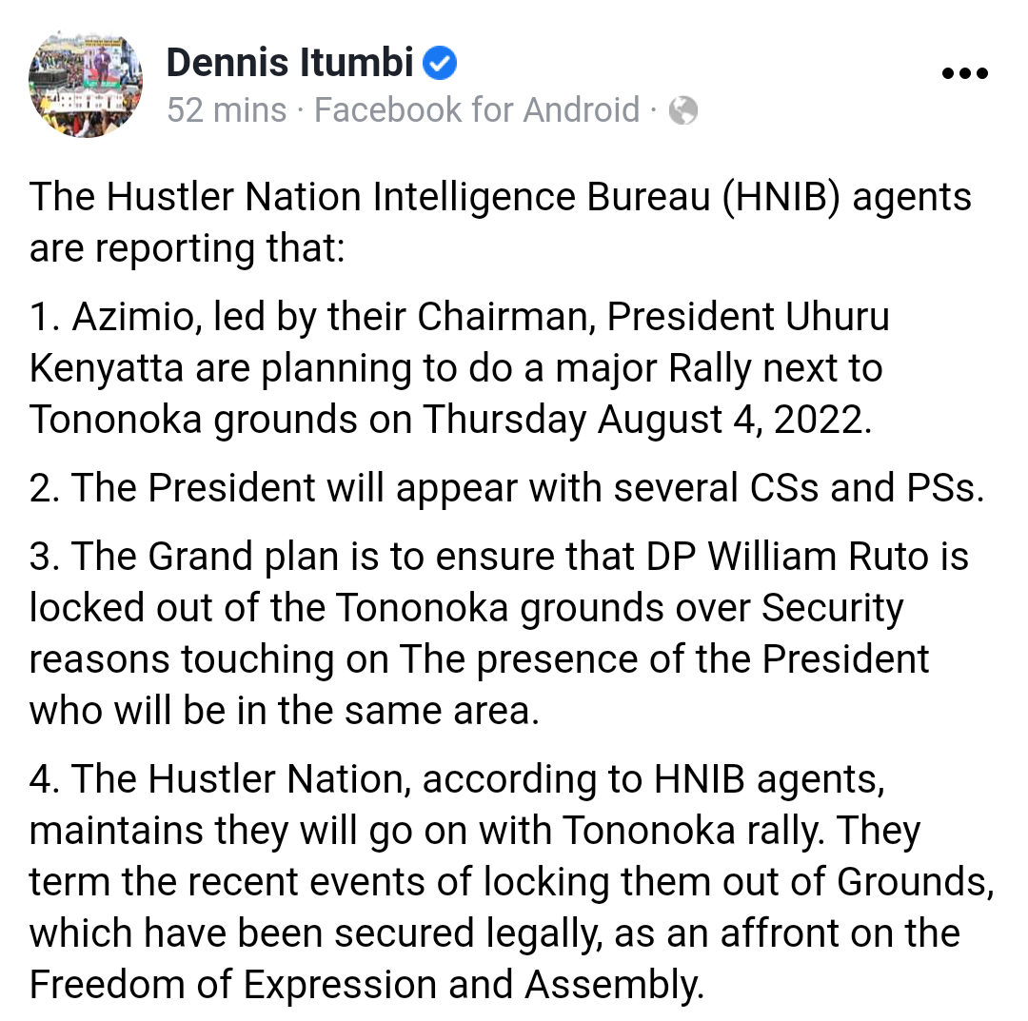Open the Dennis Itumbi profile name link
The image size is (1028, 1021).
(x=290, y=64)
